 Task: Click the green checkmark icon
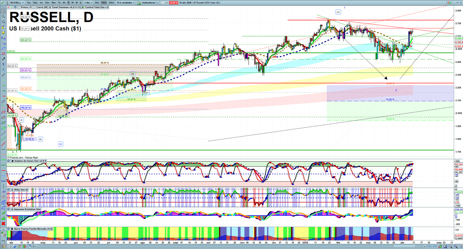(x=3, y=213)
